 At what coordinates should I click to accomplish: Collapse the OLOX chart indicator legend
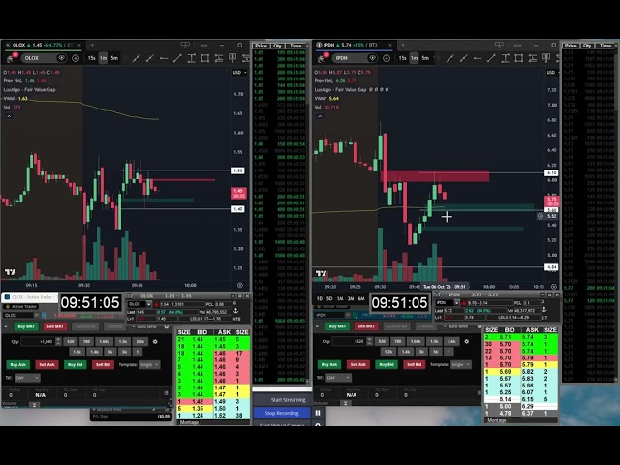pos(9,116)
